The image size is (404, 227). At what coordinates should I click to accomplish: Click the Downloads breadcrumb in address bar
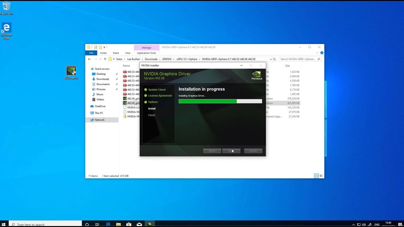tap(151, 59)
